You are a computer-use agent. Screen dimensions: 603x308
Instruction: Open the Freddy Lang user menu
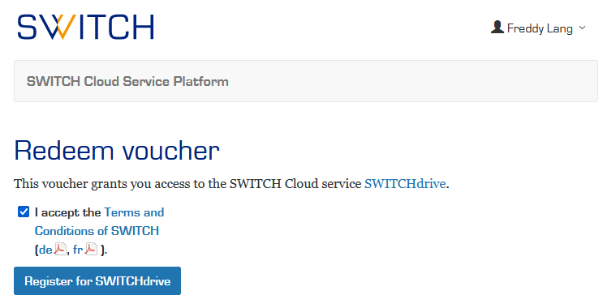point(538,28)
